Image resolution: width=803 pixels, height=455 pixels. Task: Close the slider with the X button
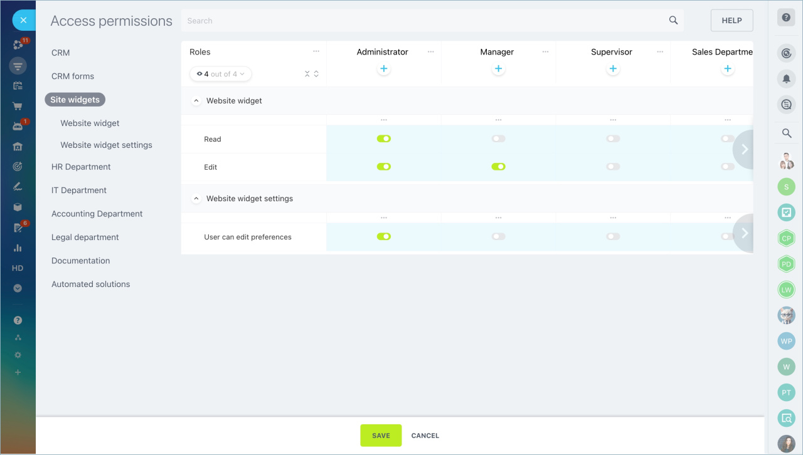point(23,20)
